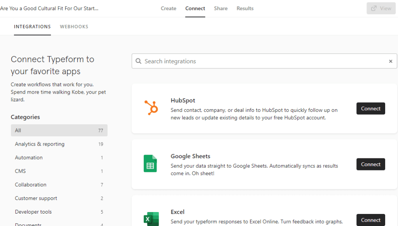Clear the search integrations field

[x=391, y=61]
